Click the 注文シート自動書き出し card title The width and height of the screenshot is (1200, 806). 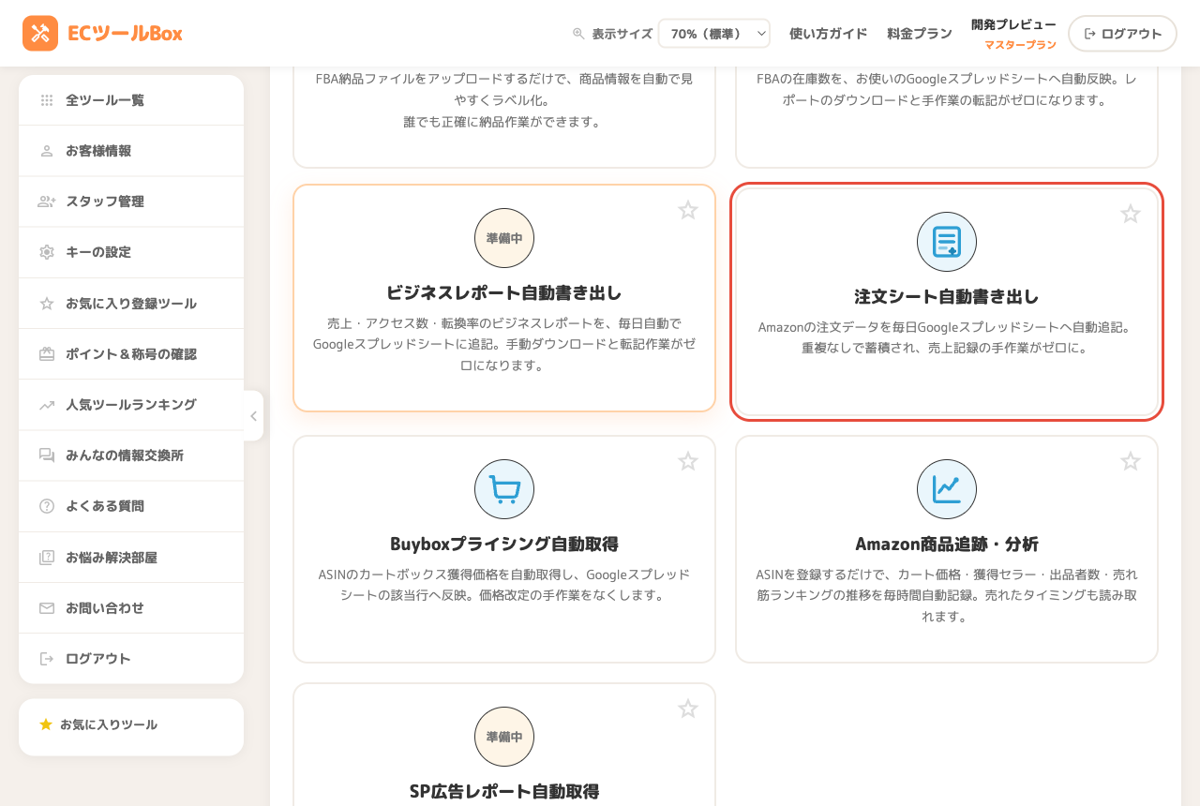(x=947, y=297)
